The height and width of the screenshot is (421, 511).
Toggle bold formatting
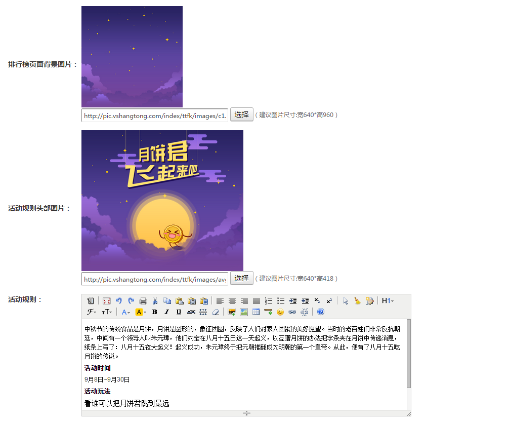point(155,312)
